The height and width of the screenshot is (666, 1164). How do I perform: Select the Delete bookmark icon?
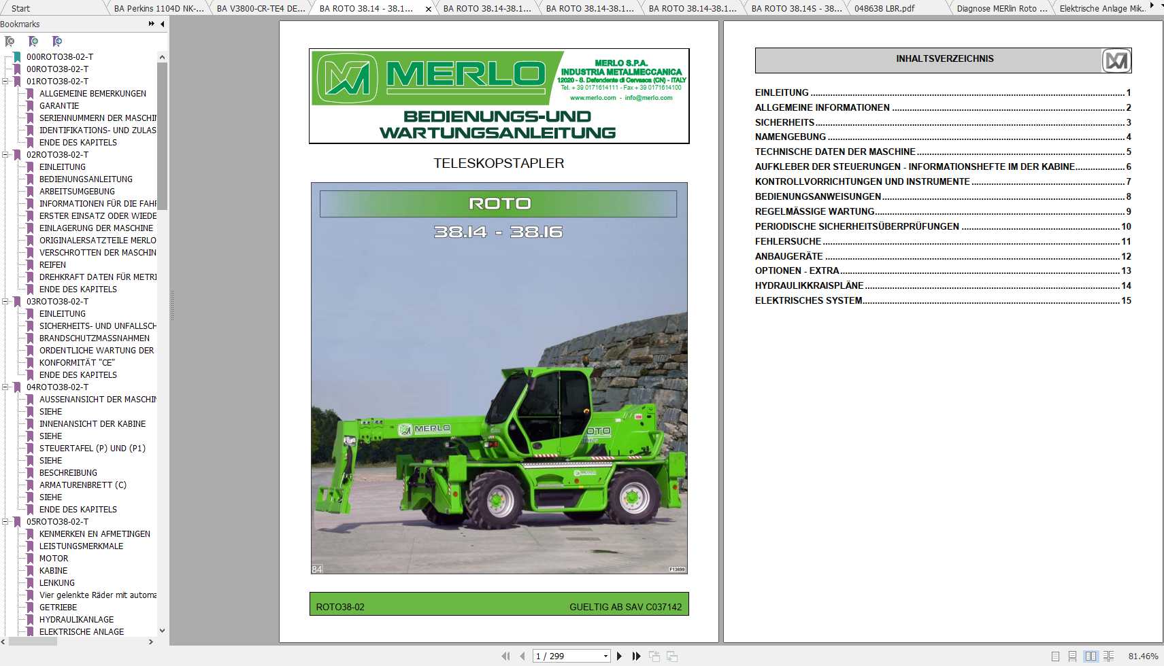pos(10,41)
